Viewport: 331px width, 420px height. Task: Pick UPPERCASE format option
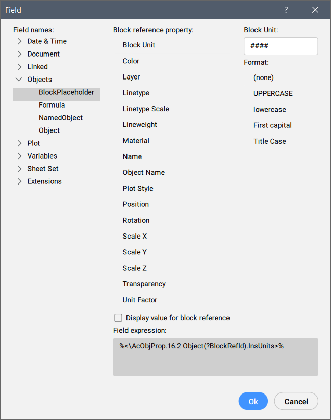point(273,93)
